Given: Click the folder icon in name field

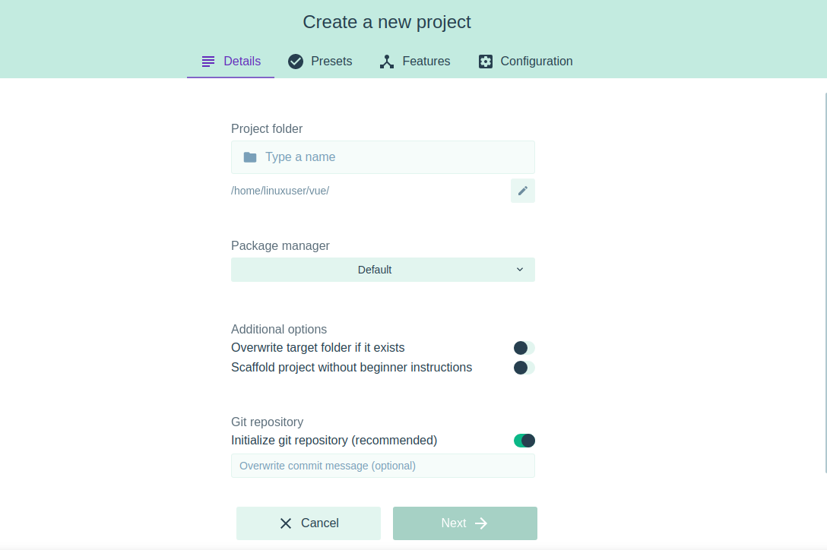Looking at the screenshot, I should pyautogui.click(x=250, y=157).
